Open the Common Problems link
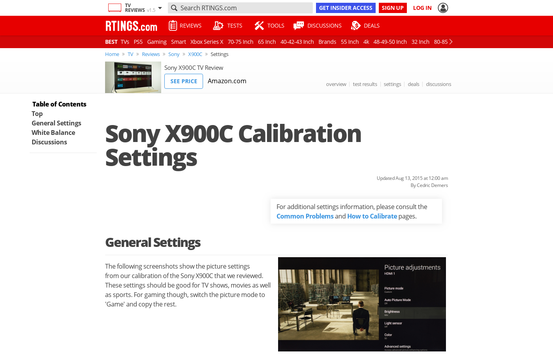 305,216
